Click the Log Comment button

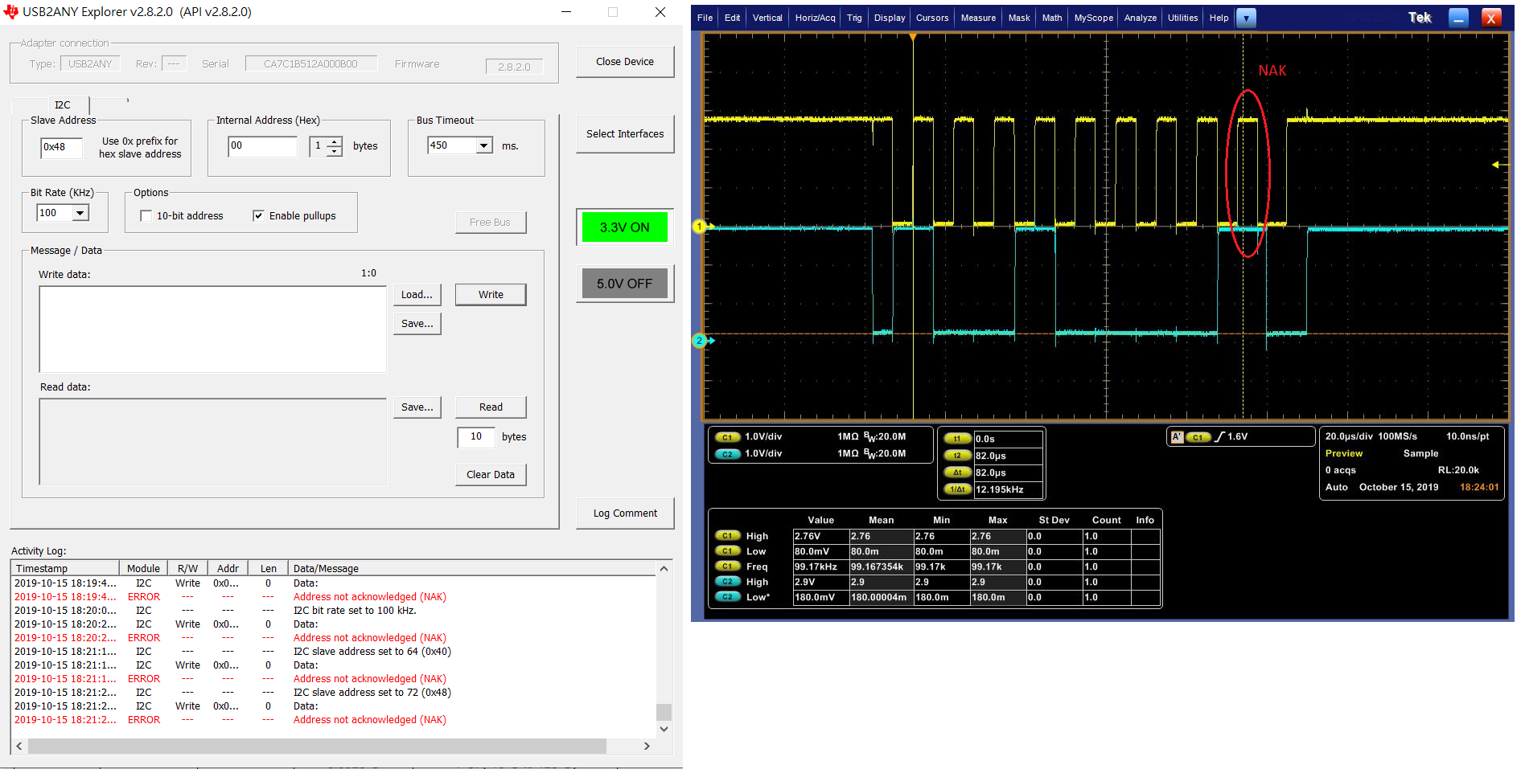tap(625, 513)
